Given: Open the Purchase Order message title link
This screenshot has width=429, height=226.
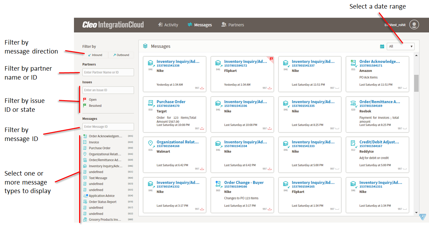Looking at the screenshot, I should (x=171, y=102).
